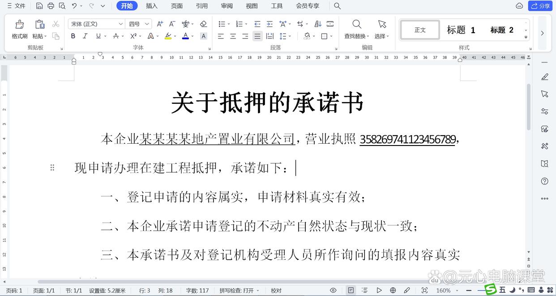Viewport: 556px width, 296px height.
Task: Switch to the 引用 (References) tab
Action: 202,6
